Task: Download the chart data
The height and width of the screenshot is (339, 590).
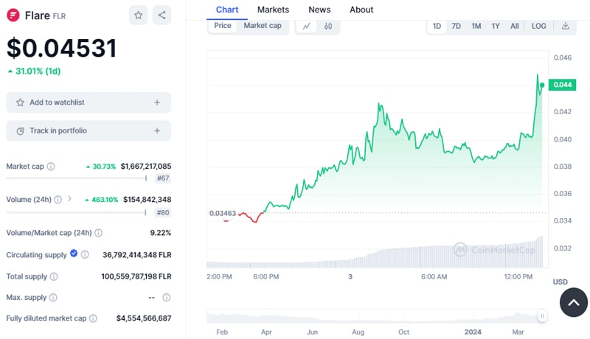Action: [565, 26]
